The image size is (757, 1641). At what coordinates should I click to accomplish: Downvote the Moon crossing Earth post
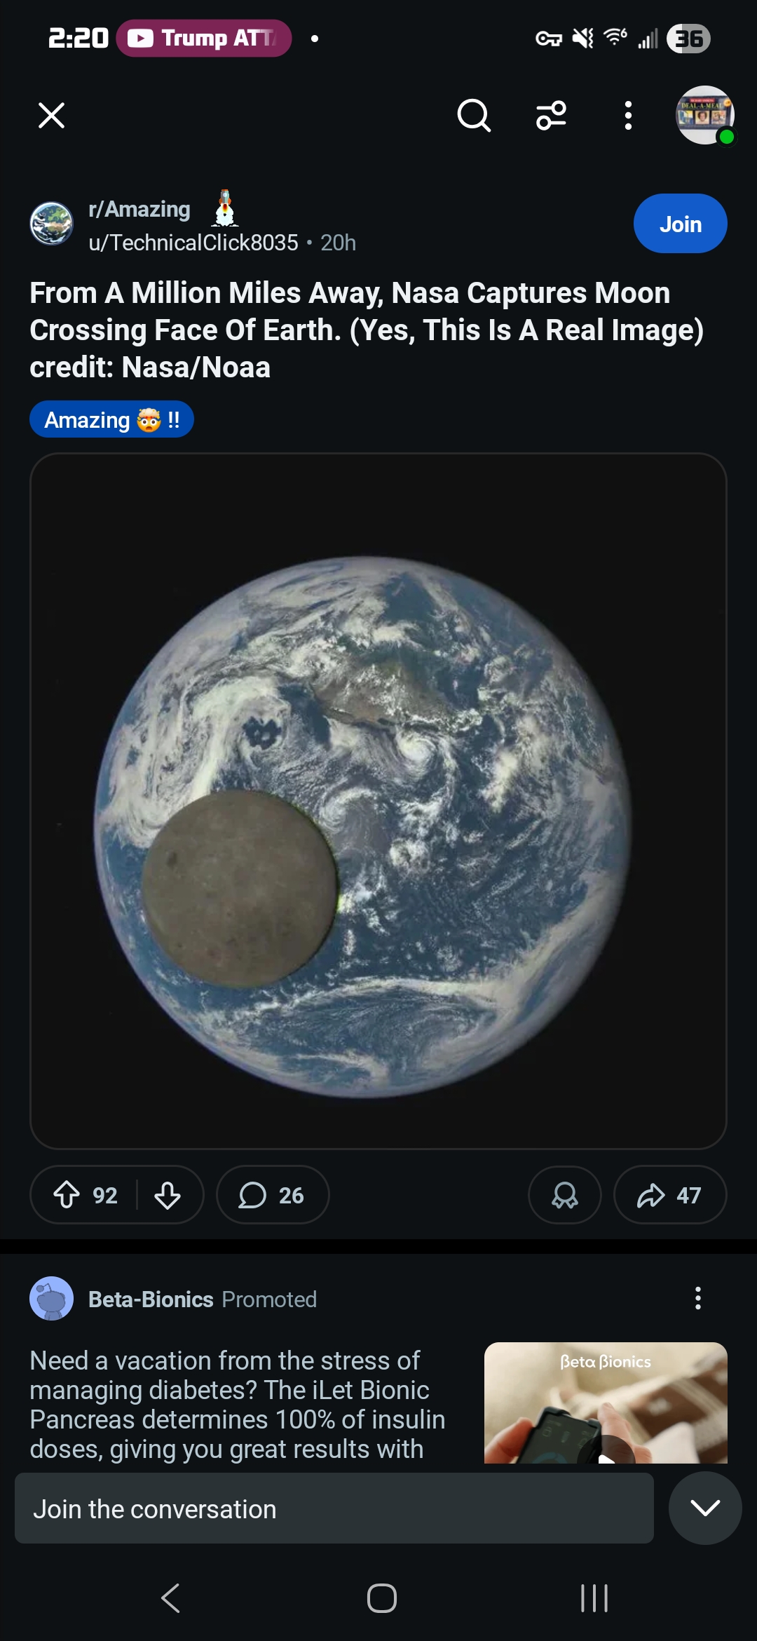pos(168,1195)
